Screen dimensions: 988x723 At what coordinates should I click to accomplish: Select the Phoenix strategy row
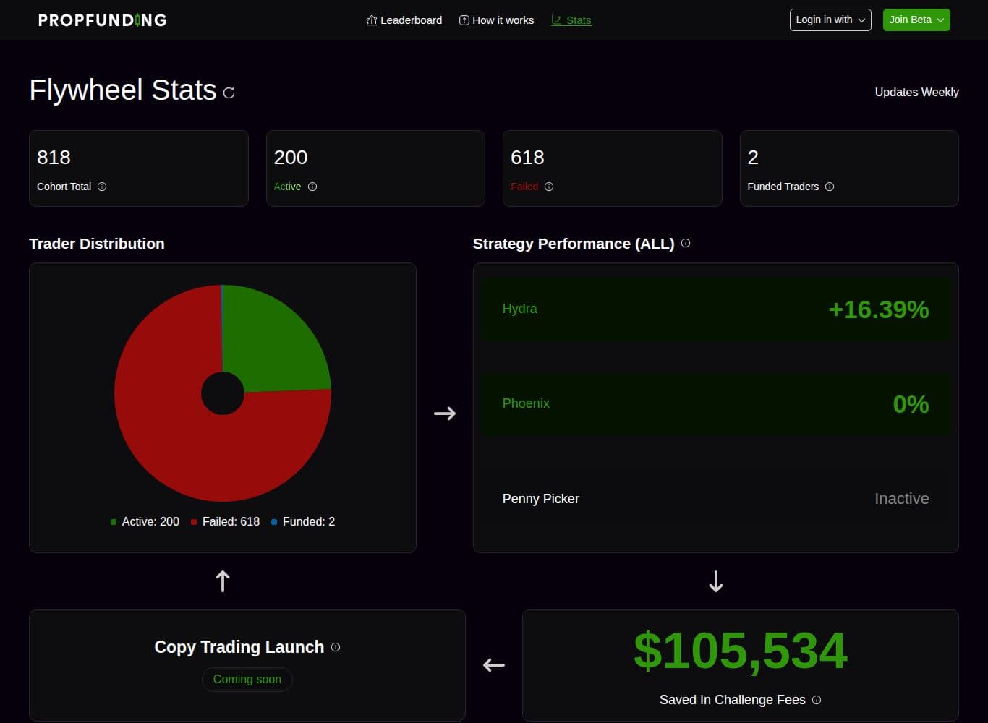click(x=716, y=404)
